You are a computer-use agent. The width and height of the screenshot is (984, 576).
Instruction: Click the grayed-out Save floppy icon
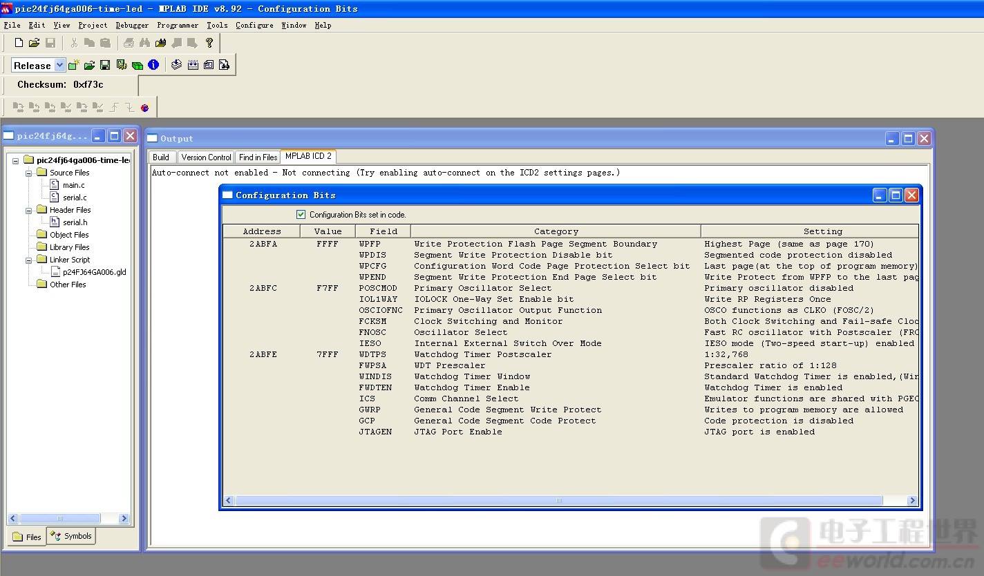click(x=50, y=43)
